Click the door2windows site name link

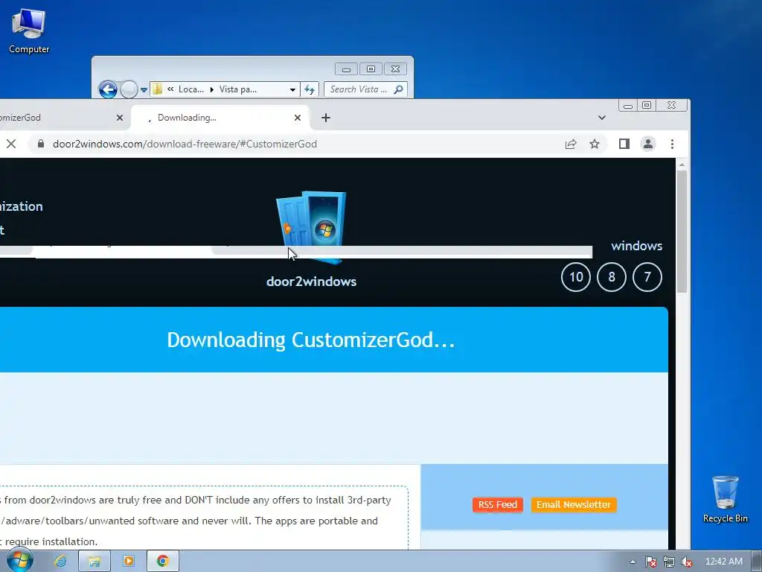point(311,282)
